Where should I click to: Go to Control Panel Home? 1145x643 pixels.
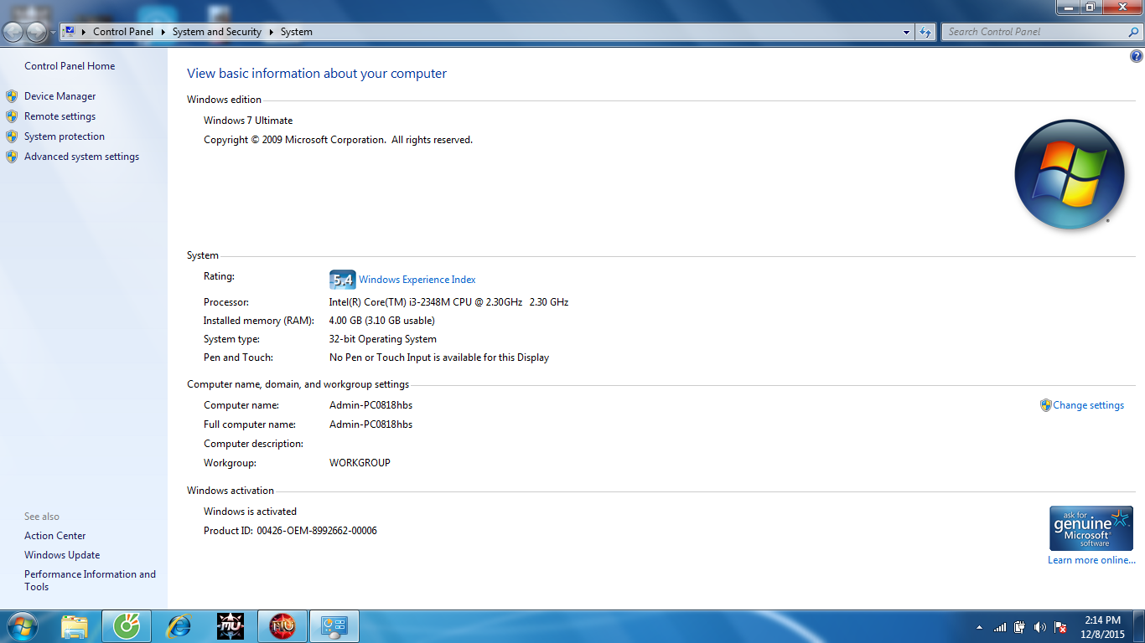(70, 66)
